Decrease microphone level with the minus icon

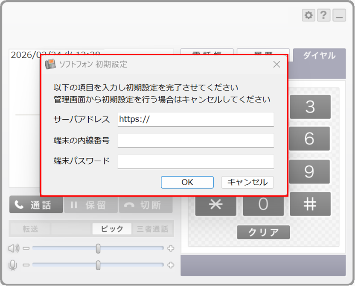pyautogui.click(x=26, y=265)
